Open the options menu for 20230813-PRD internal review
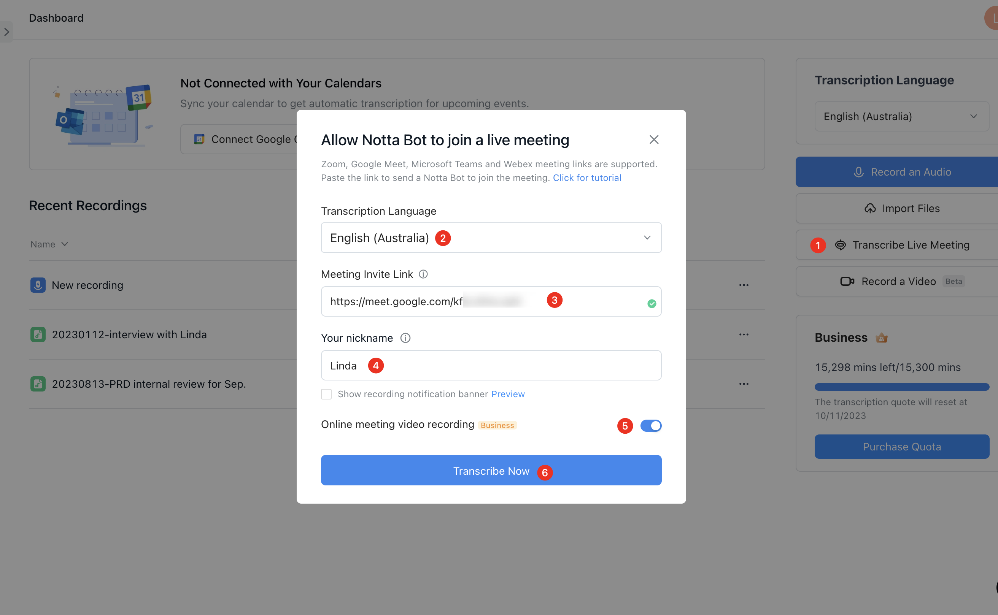The height and width of the screenshot is (615, 998). [x=744, y=384]
